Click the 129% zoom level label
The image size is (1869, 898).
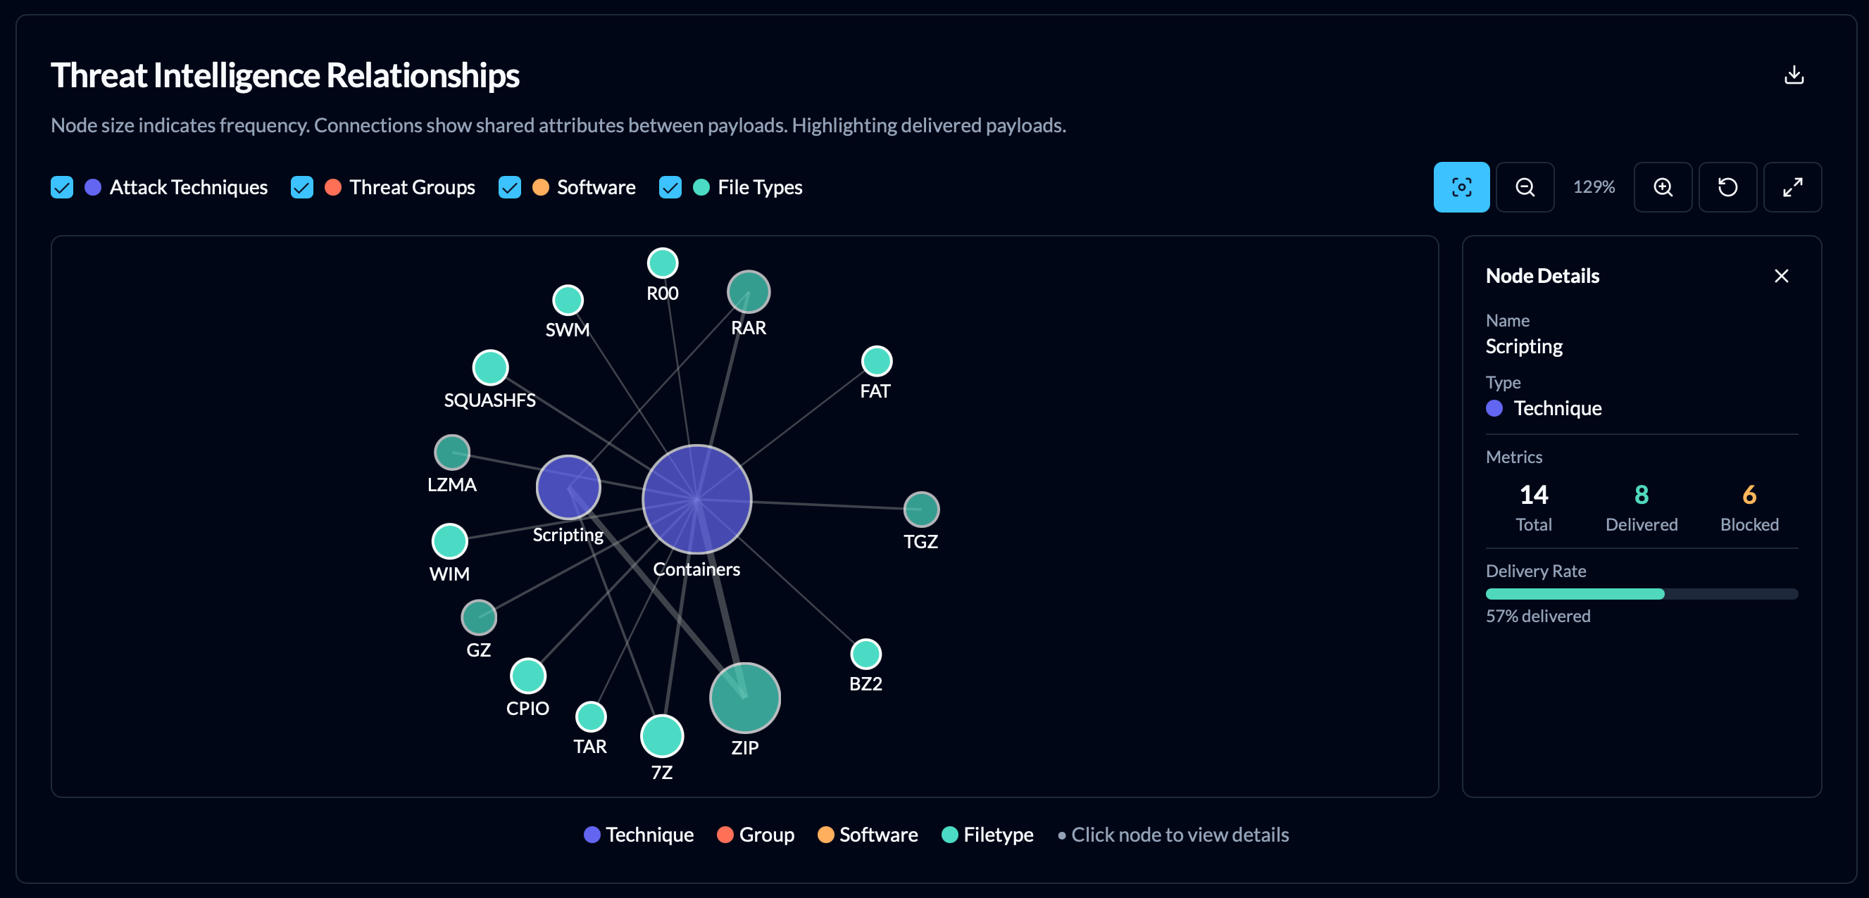tap(1593, 187)
